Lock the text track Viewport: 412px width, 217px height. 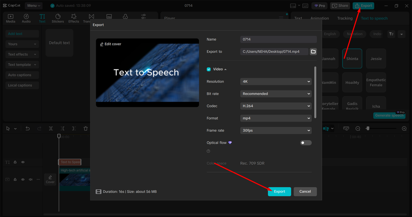15,162
